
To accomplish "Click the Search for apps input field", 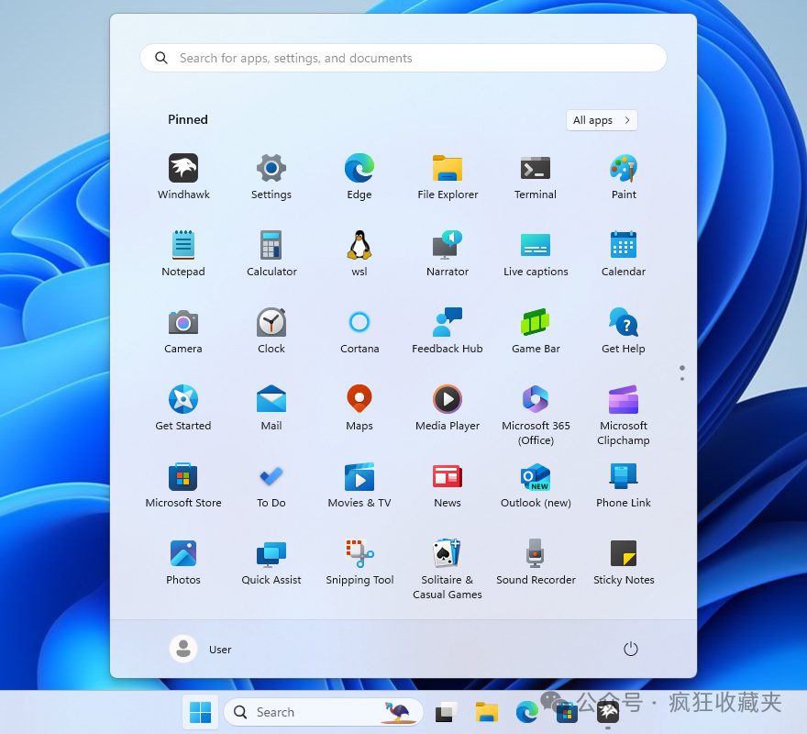I will [403, 57].
